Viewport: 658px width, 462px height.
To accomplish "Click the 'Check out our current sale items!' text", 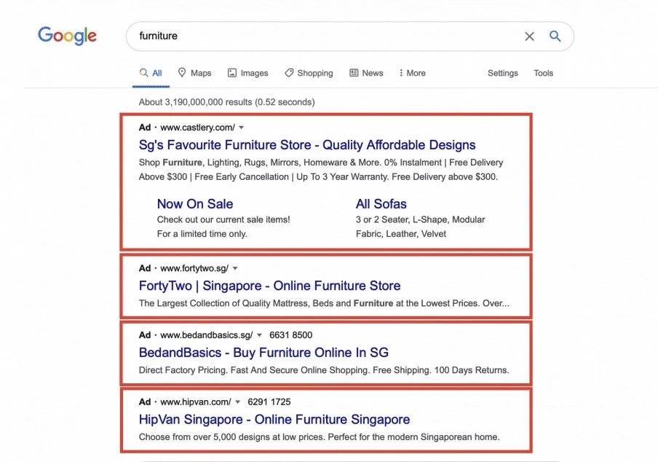I will pos(223,219).
